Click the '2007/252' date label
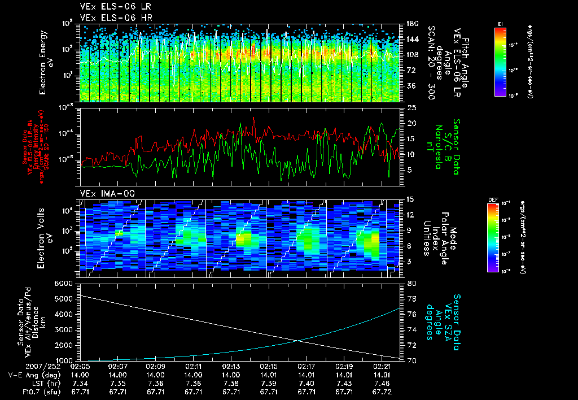This screenshot has height=400, width=578. [43, 367]
